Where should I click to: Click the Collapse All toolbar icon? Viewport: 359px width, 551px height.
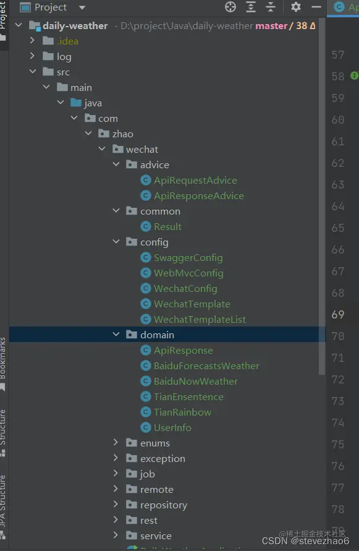click(271, 7)
